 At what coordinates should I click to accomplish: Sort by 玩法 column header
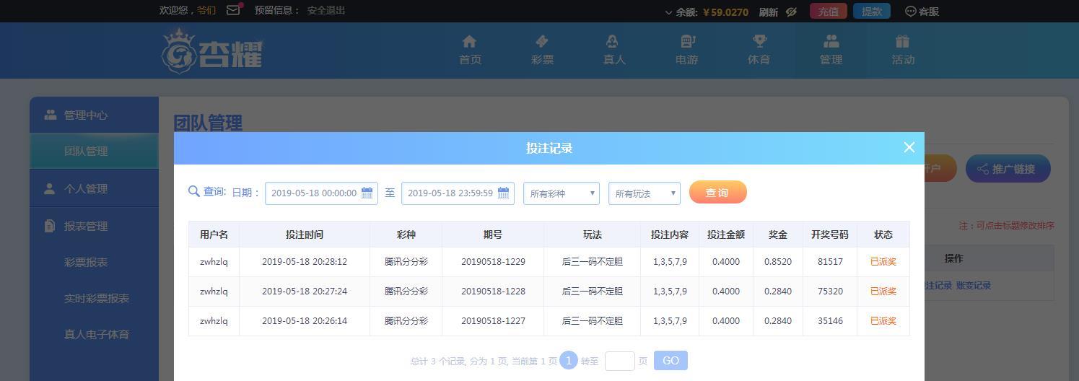tap(593, 235)
